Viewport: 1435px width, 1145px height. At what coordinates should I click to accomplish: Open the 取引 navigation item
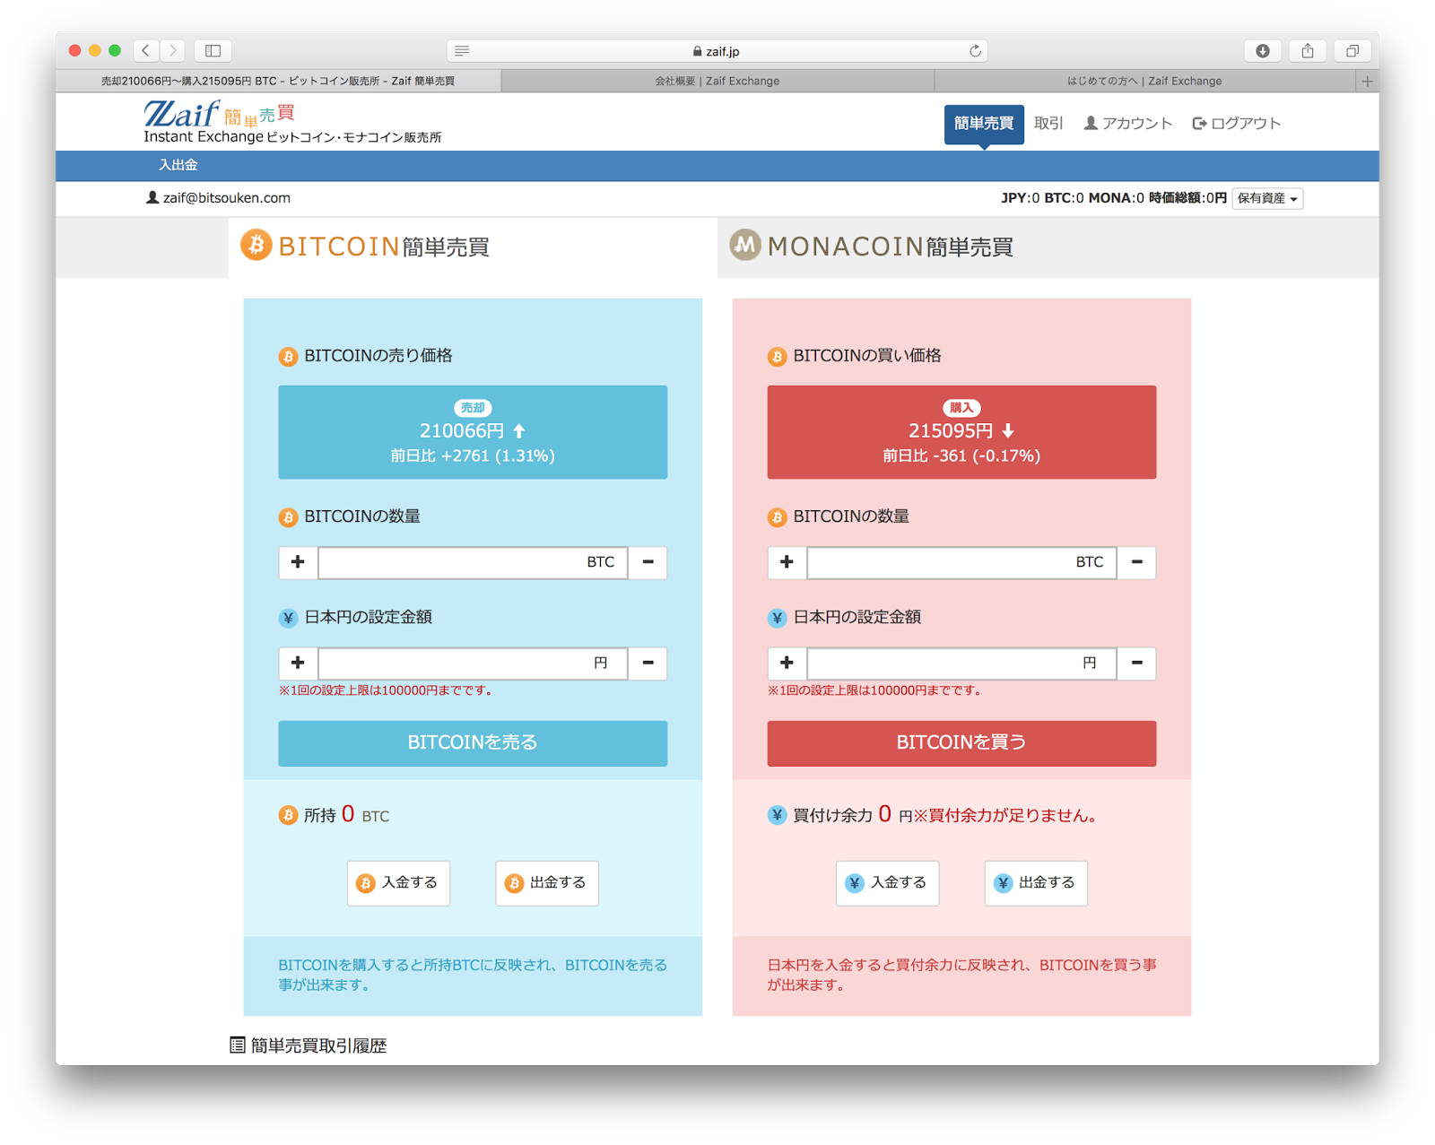(1048, 123)
